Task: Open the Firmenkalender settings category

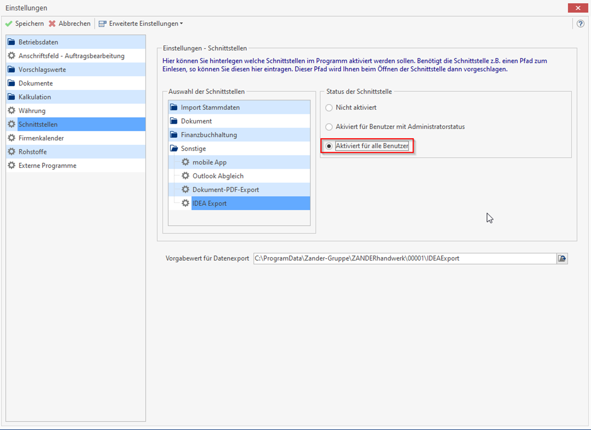Action: coord(41,138)
